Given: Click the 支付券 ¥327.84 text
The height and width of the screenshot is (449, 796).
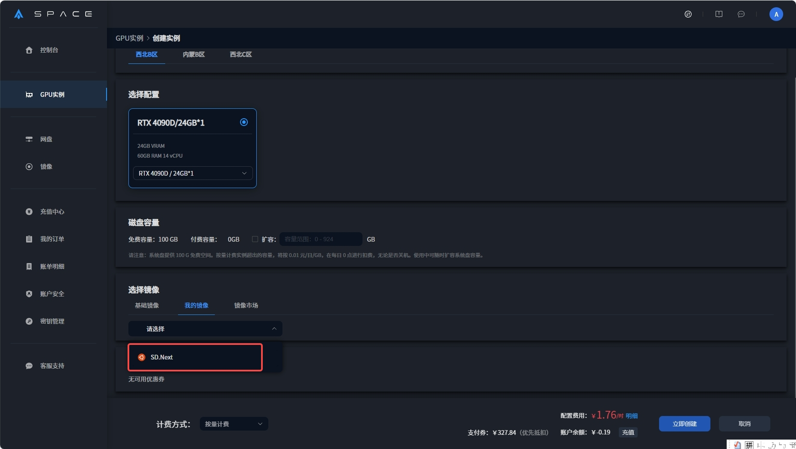Looking at the screenshot, I should point(492,433).
